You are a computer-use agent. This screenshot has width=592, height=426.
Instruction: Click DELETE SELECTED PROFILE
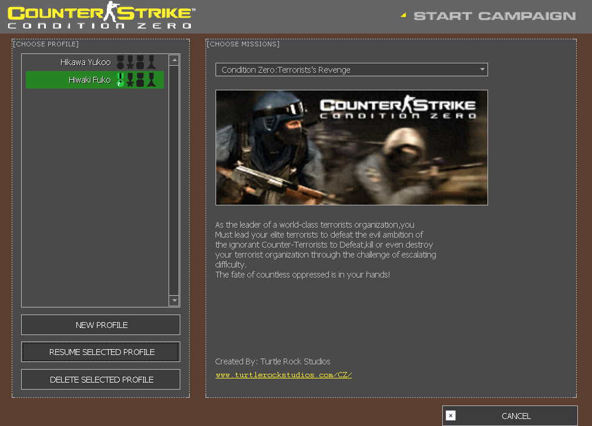pyautogui.click(x=100, y=379)
